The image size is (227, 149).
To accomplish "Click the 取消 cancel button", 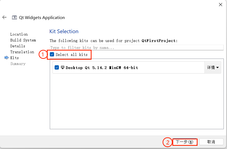I will click(211, 142).
